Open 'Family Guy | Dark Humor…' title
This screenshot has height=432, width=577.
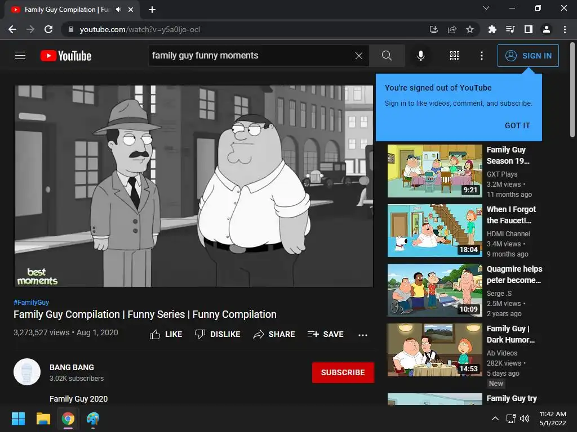(511, 334)
